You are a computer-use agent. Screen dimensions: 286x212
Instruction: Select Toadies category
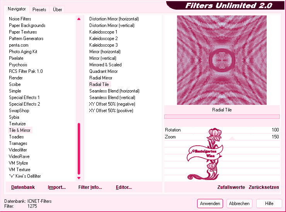tap(16, 137)
